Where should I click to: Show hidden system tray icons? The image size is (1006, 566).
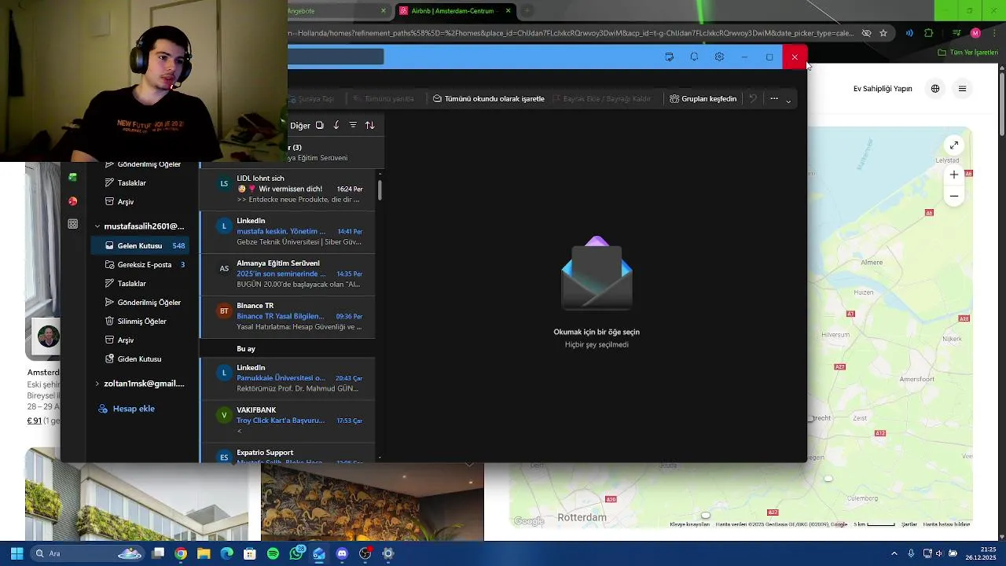(894, 553)
